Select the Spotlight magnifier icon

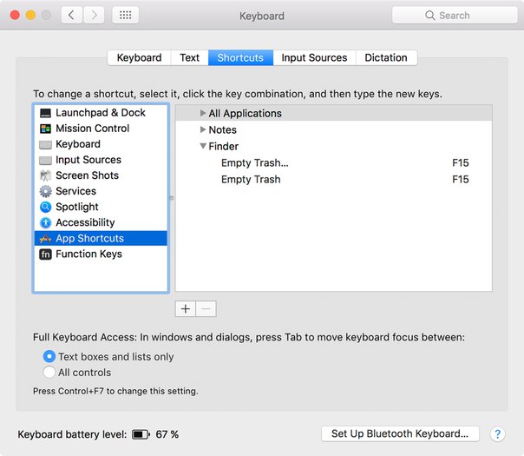pyautogui.click(x=46, y=207)
